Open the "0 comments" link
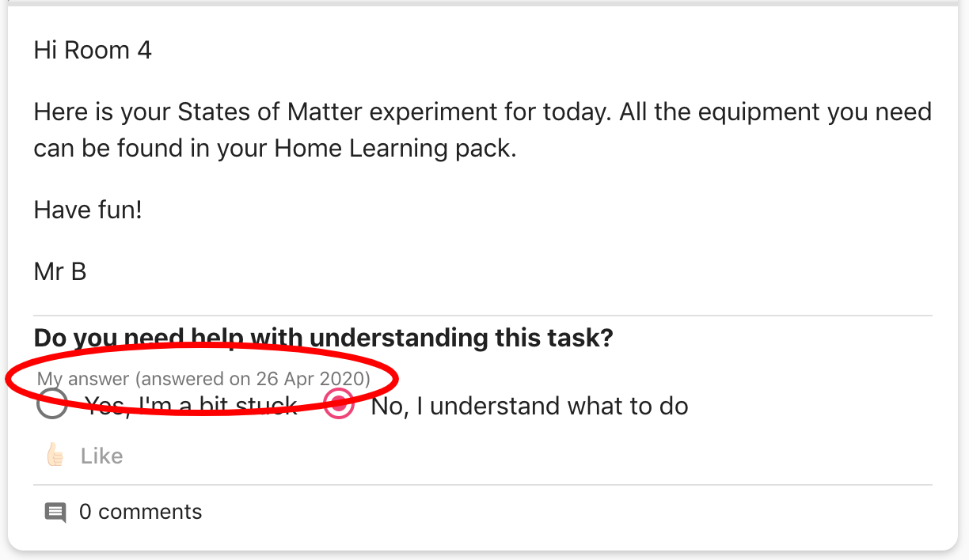The image size is (969, 560). [x=140, y=512]
